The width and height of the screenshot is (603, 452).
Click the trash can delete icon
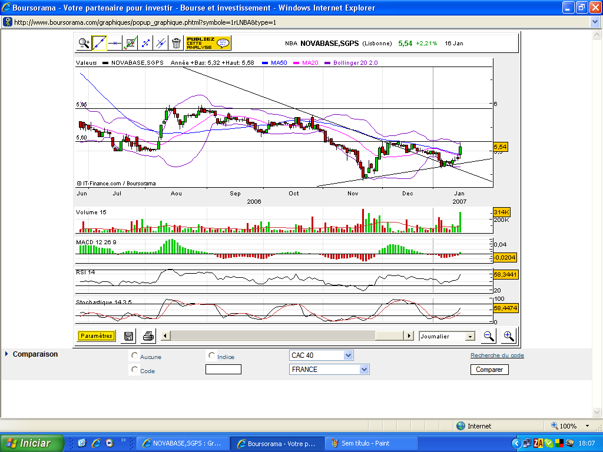click(x=176, y=43)
